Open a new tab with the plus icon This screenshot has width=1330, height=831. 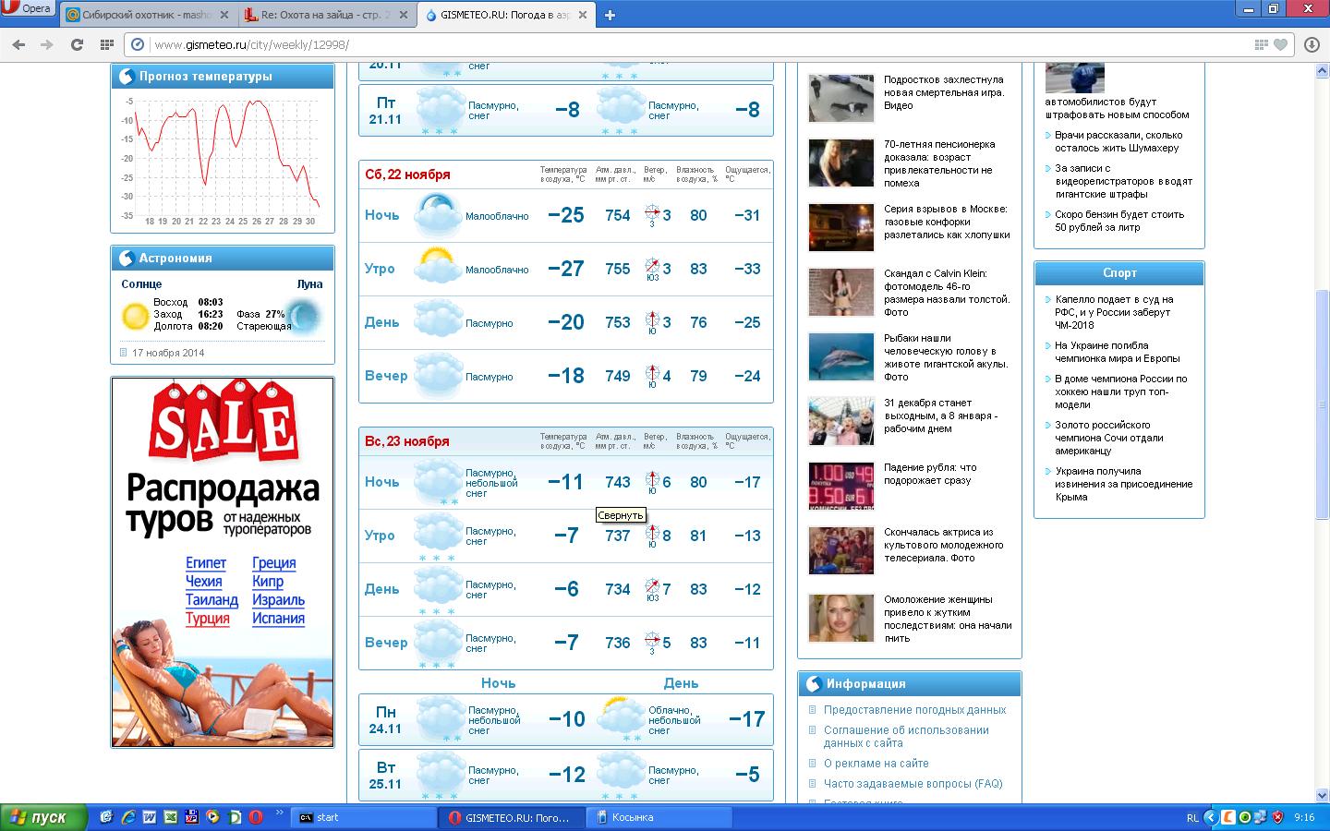click(610, 15)
